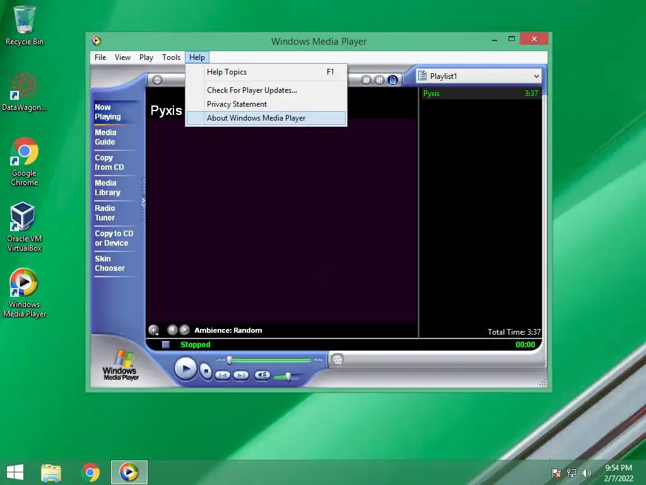Select Check For Player Updates

[x=266, y=90]
